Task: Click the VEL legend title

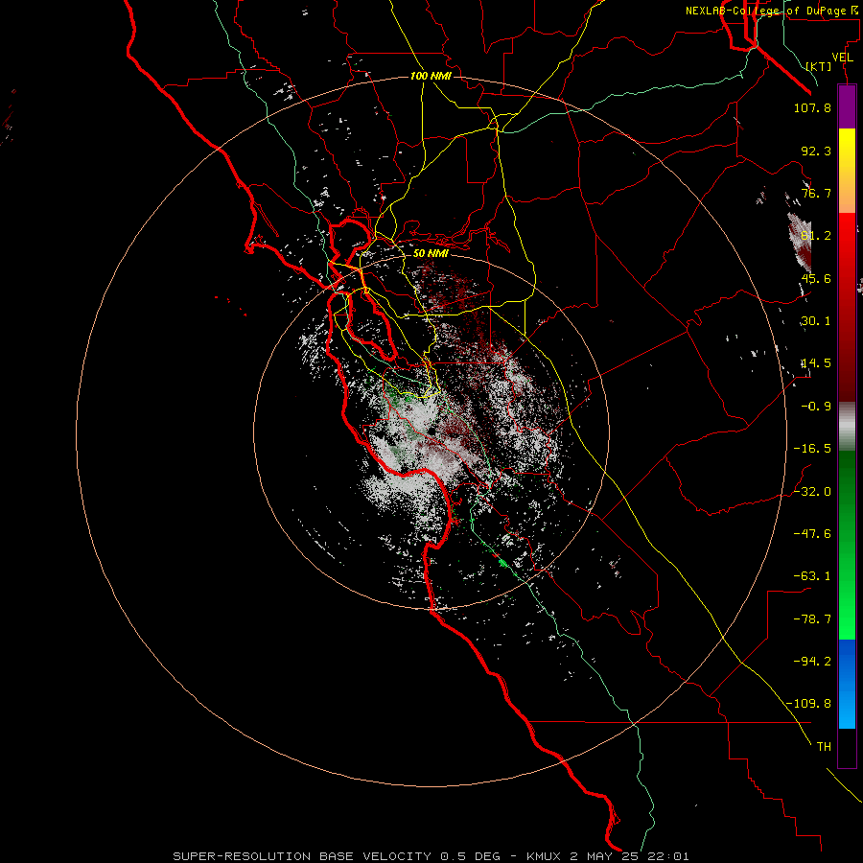Action: 842,58
